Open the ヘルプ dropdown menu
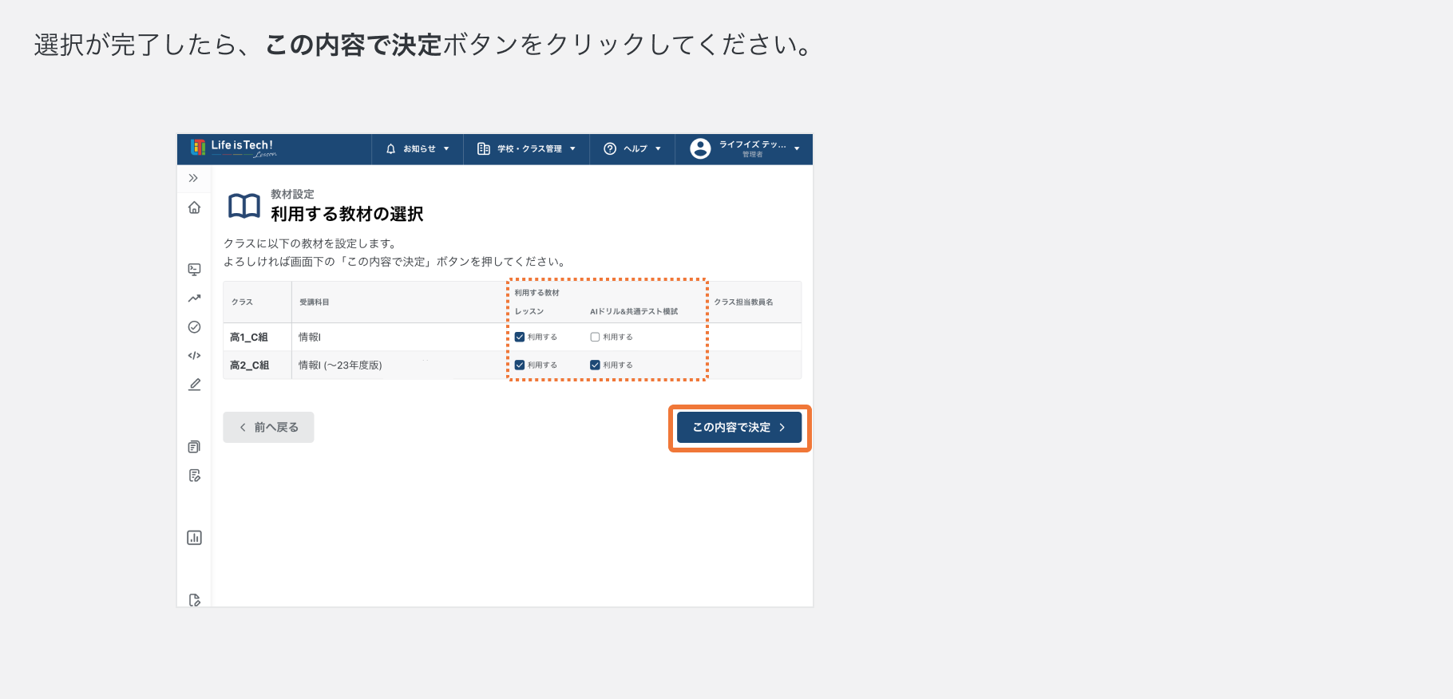The image size is (1453, 699). (x=632, y=149)
